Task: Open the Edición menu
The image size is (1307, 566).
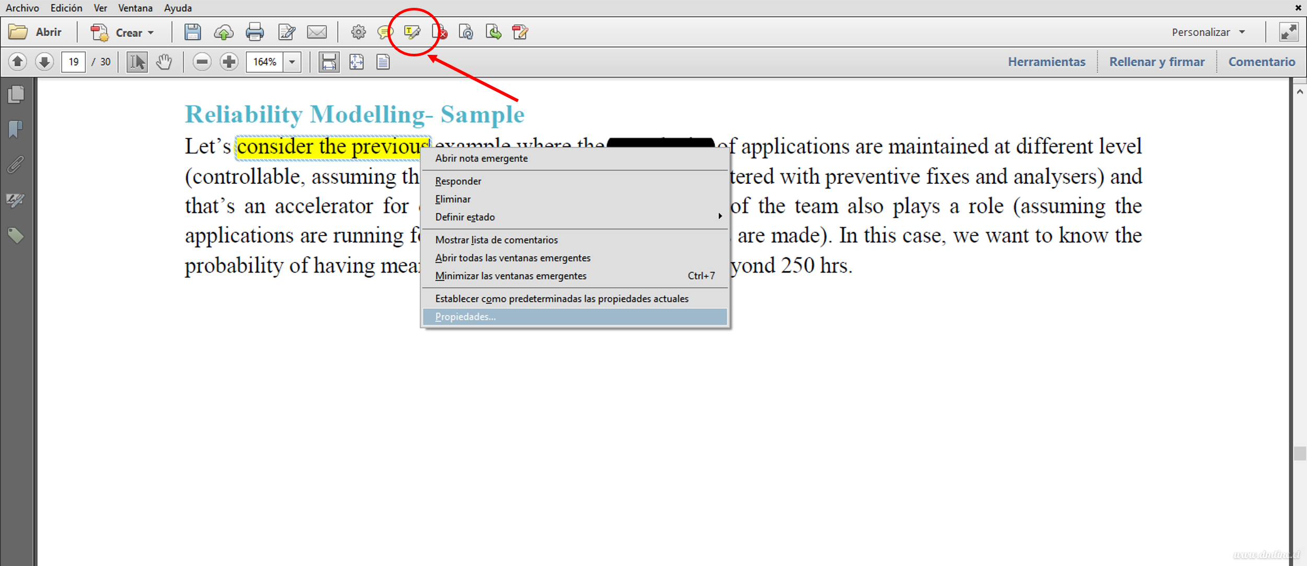Action: 66,8
